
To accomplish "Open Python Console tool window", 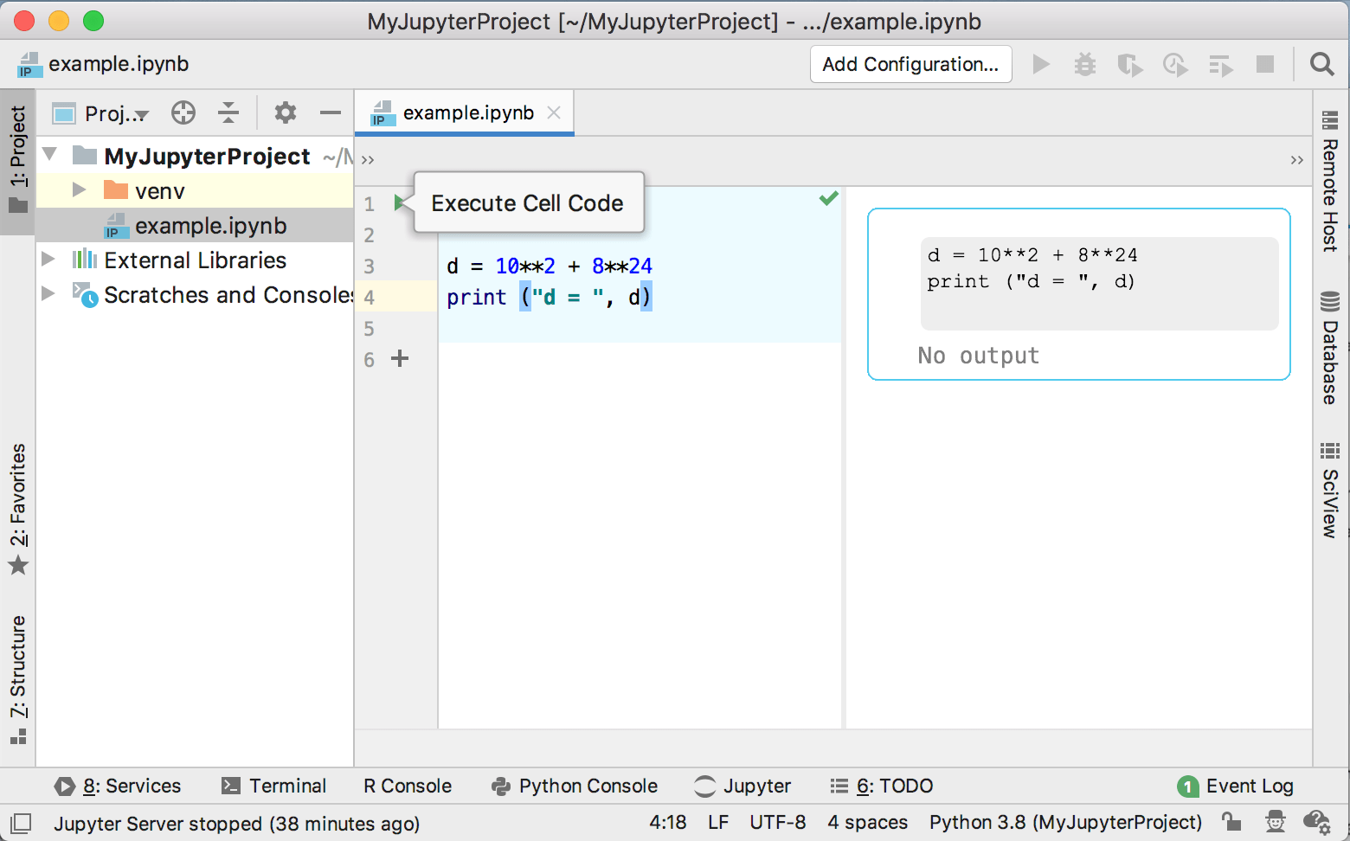I will pos(575,786).
